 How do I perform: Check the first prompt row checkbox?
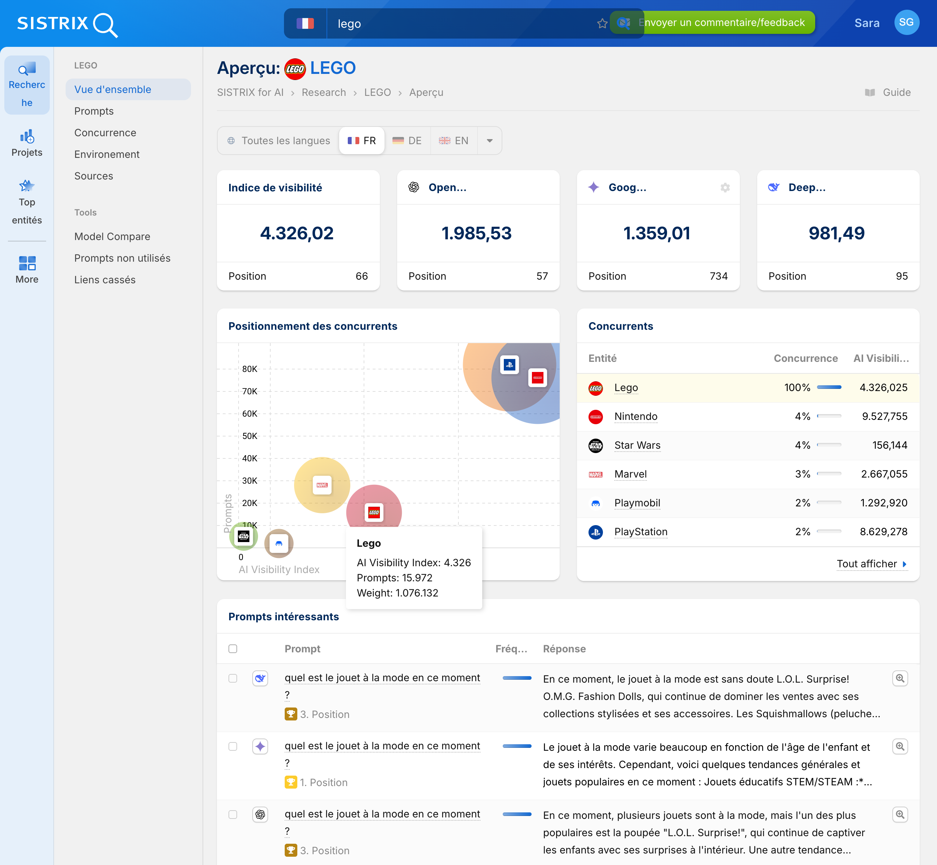point(232,678)
